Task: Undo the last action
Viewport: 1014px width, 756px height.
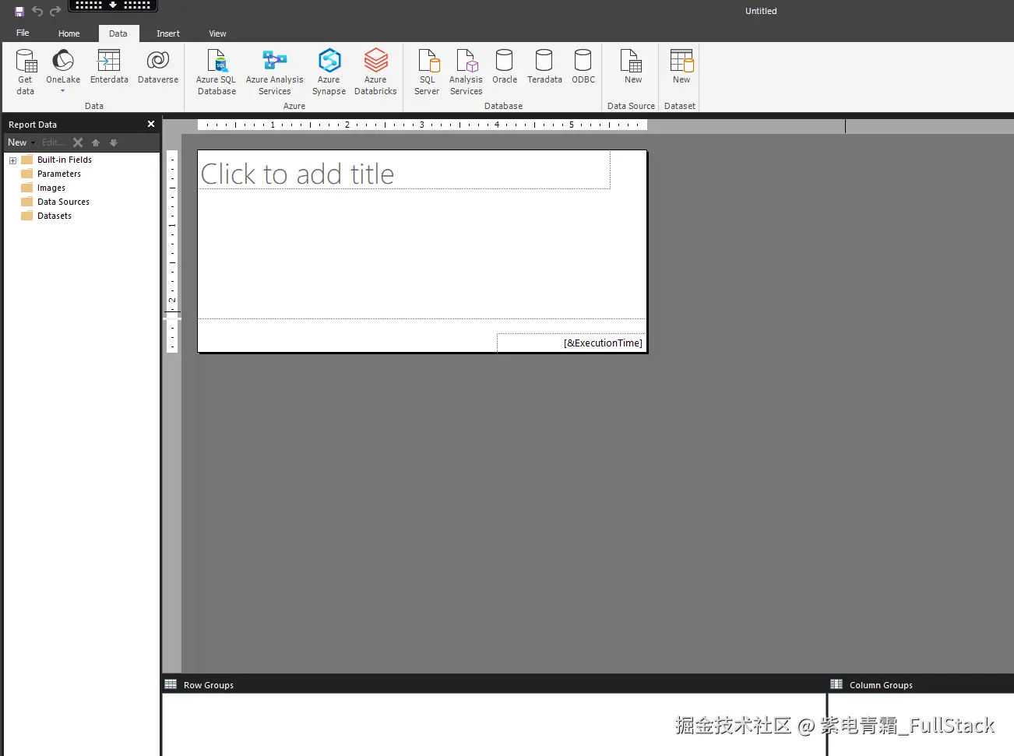Action: tap(37, 11)
